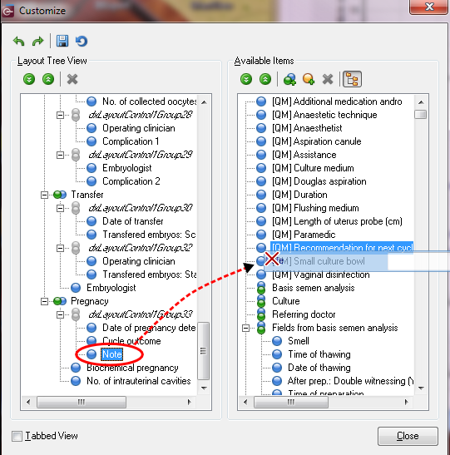Click Available Items vertical scrollbar down arrow
The width and height of the screenshot is (450, 455).
421,388
